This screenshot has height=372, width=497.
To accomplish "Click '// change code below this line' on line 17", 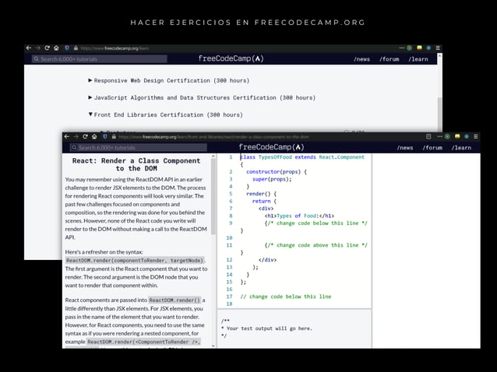I will point(286,297).
